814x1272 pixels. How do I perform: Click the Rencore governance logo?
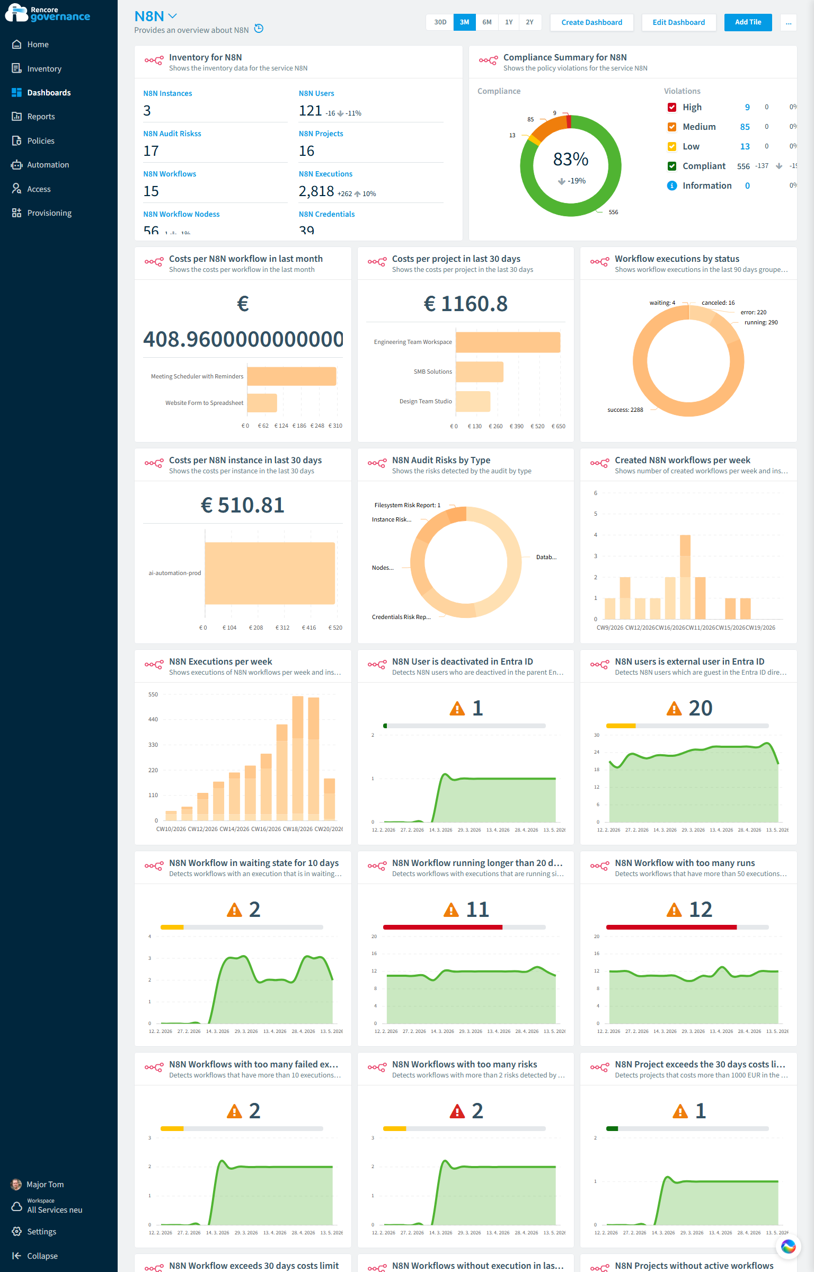point(48,13)
